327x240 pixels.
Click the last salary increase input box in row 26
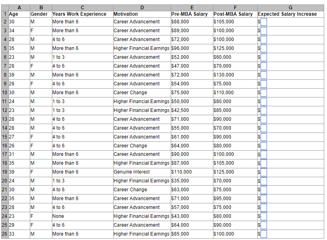click(264, 234)
